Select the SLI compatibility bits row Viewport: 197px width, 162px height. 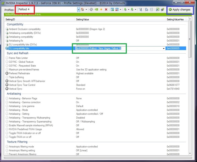point(95,48)
